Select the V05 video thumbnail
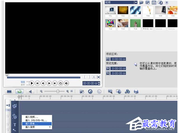 160,10
